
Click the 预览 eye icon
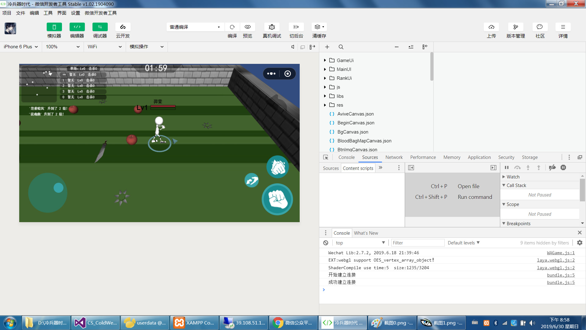coord(248,27)
